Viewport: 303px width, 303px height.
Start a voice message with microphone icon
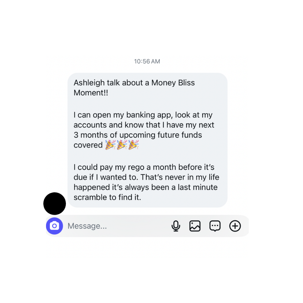[x=176, y=226]
